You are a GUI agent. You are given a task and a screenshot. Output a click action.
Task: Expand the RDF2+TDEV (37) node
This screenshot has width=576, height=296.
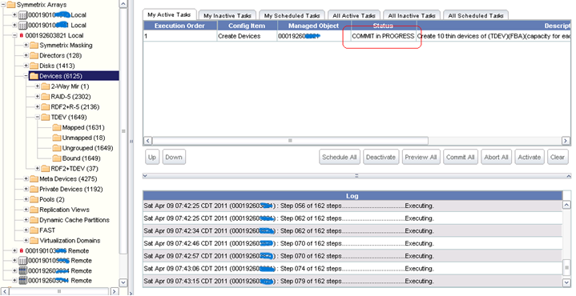point(38,169)
